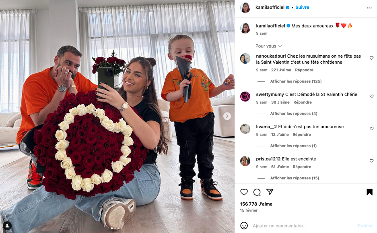Image resolution: width=377 pixels, height=233 pixels.
Task: Like the post with the heart icon
Action: pos(244,192)
